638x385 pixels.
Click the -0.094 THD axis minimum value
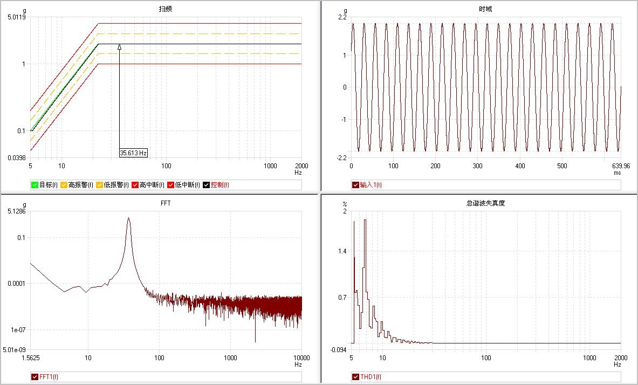point(338,350)
